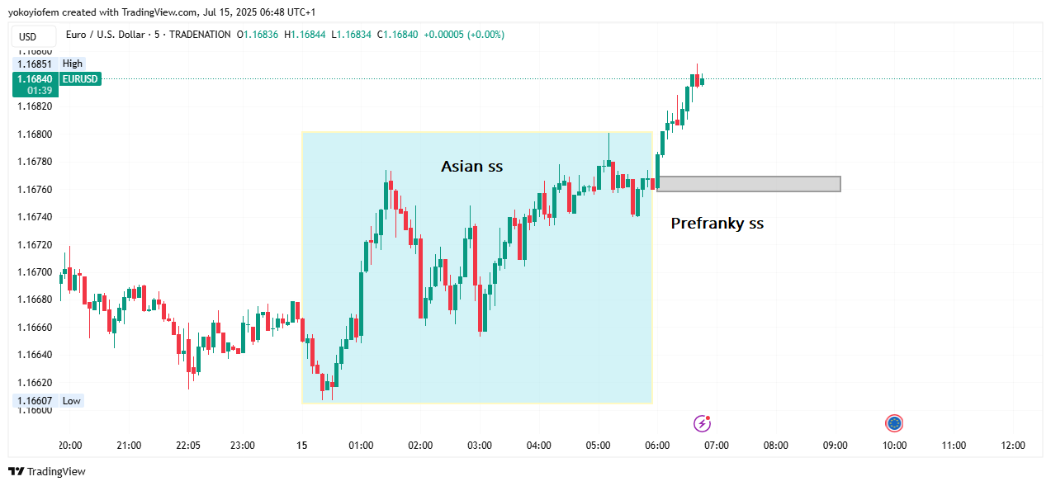
Task: Click the bold 15 date marker
Action: pos(302,446)
